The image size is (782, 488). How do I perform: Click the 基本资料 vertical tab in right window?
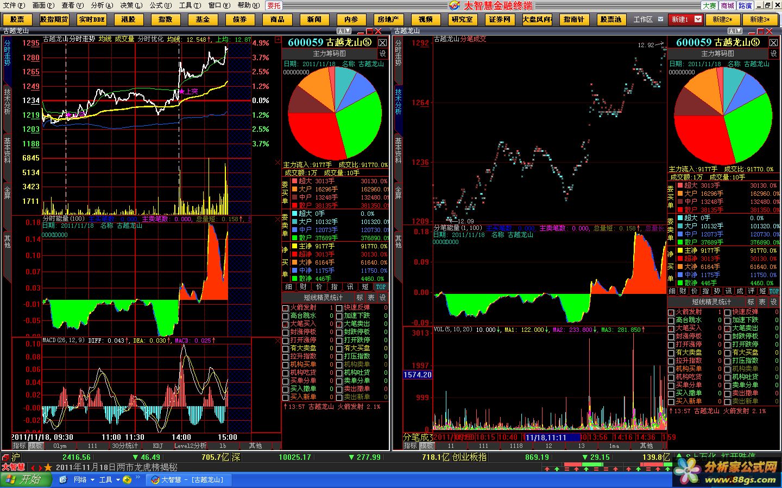pyautogui.click(x=398, y=151)
